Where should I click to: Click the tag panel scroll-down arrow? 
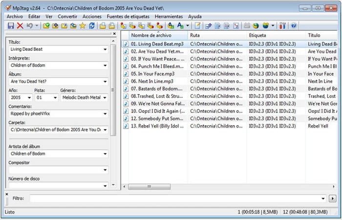click(113, 185)
